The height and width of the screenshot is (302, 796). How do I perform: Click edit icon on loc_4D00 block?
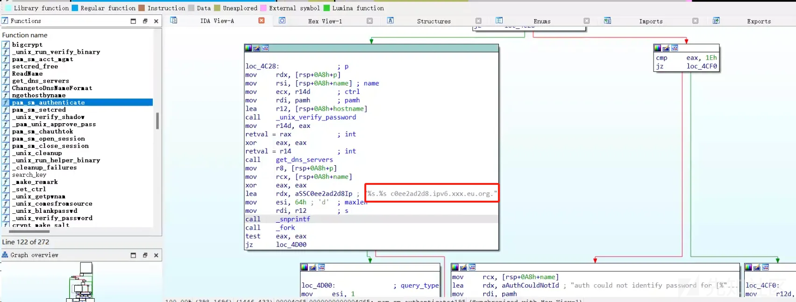[313, 267]
